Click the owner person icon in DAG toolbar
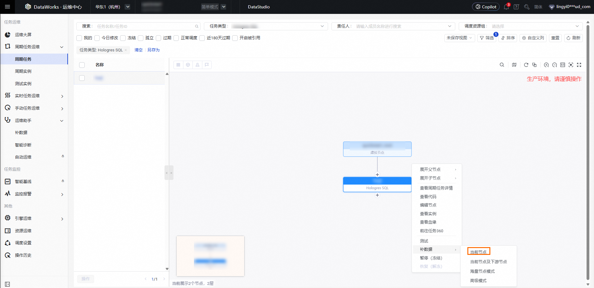This screenshot has width=594, height=288. point(197,65)
